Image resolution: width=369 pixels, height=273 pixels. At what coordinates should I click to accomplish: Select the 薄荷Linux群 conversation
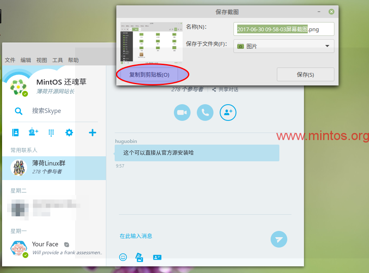click(54, 168)
